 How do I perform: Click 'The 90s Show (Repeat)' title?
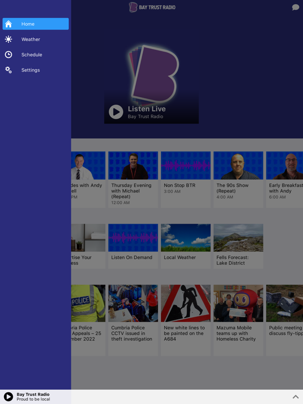tap(233, 188)
